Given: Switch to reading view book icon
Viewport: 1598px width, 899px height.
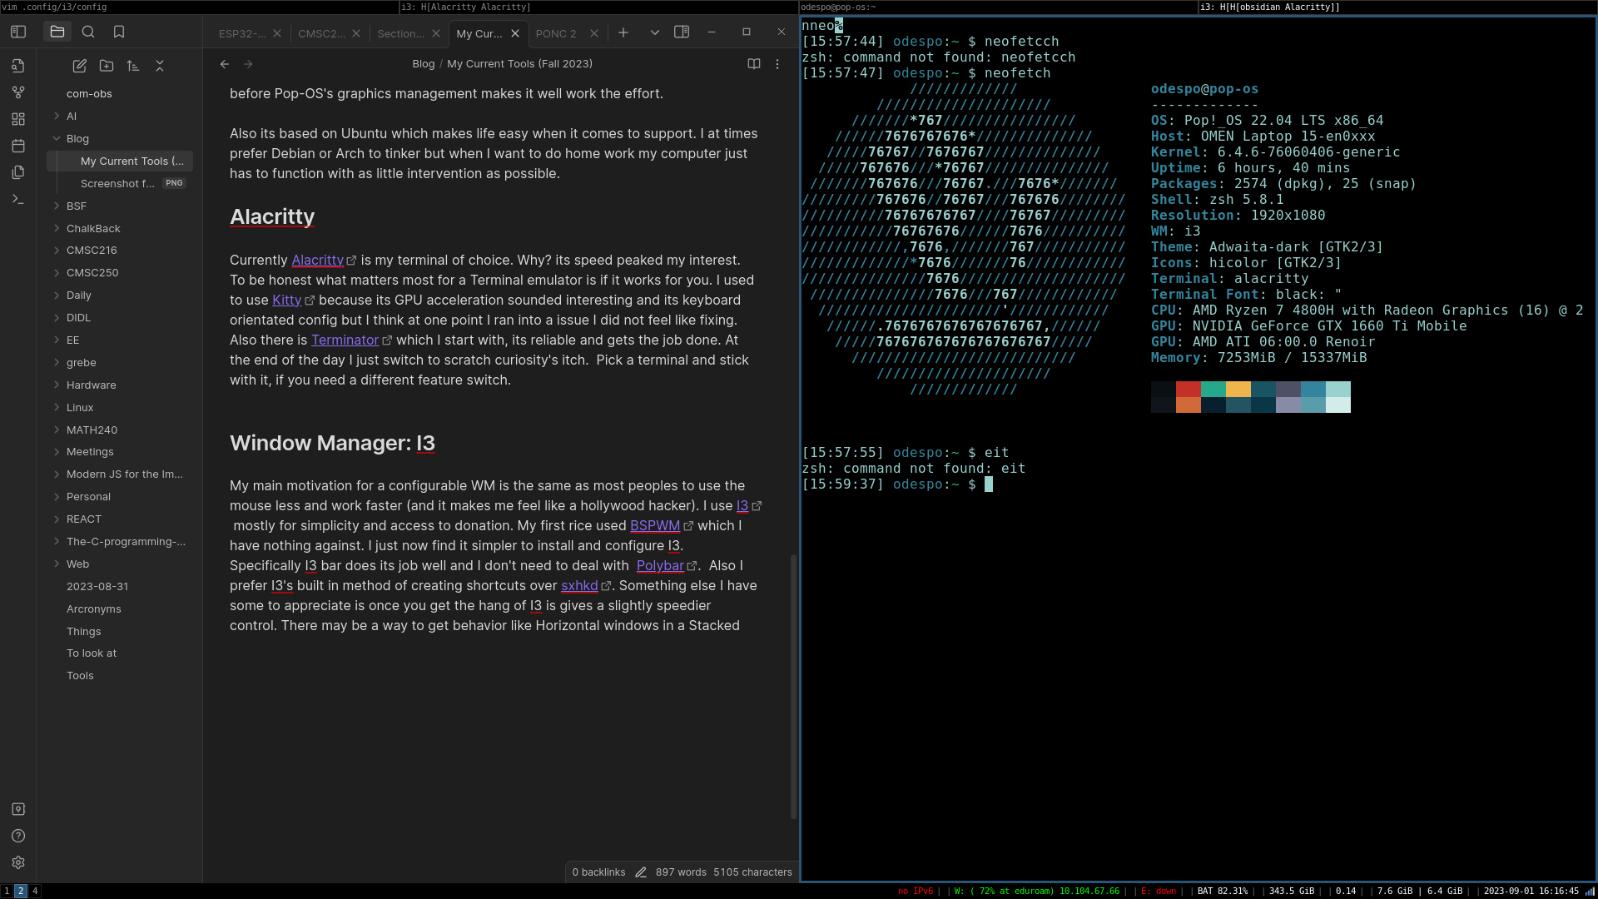Looking at the screenshot, I should [754, 64].
